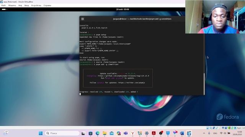The height and width of the screenshot is (137, 245).
Task: Switch the ENG input language indicator
Action: click(215, 133)
